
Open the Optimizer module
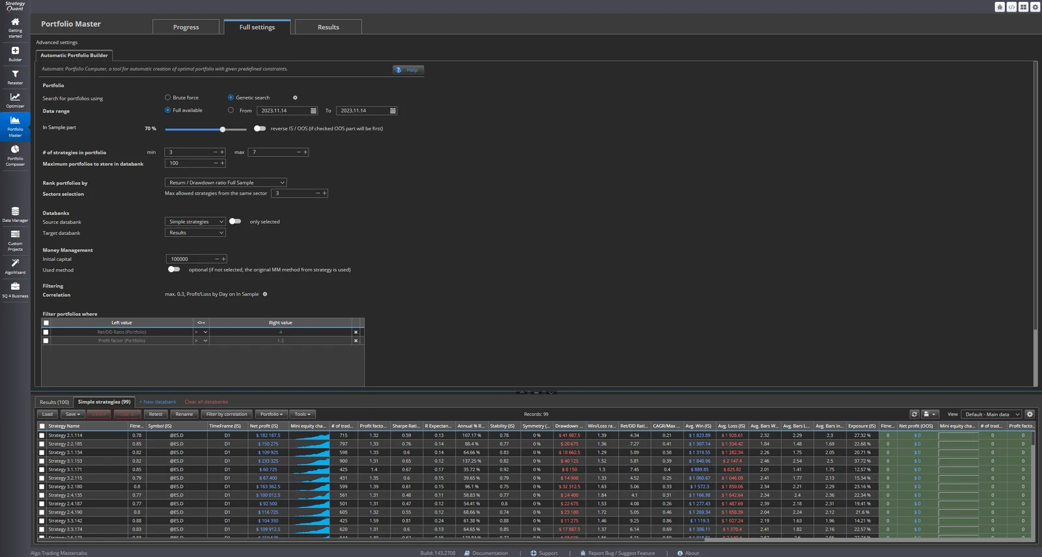[15, 100]
